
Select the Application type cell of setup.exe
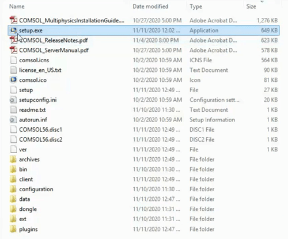[x=204, y=31]
